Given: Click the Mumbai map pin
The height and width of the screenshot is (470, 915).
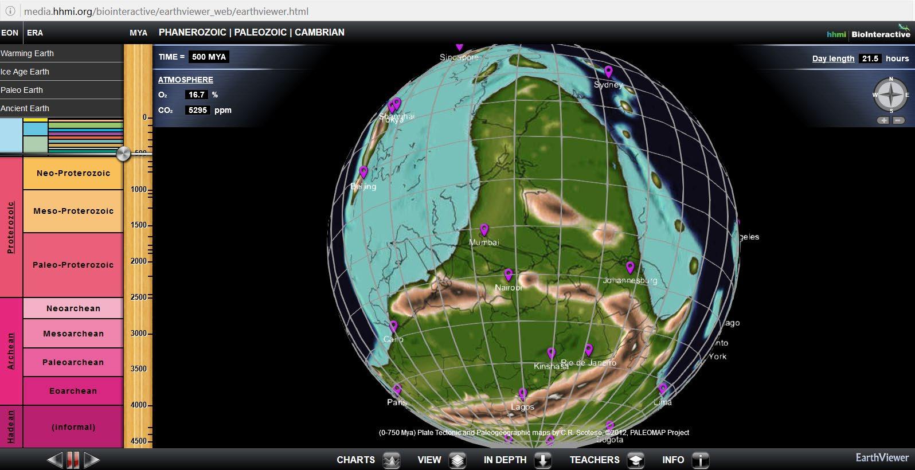Looking at the screenshot, I should coord(484,230).
